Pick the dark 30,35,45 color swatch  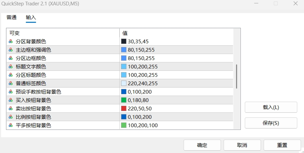tap(124, 42)
